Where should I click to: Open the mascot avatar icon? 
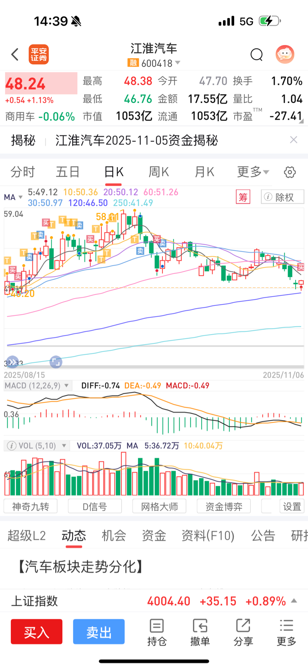285,54
